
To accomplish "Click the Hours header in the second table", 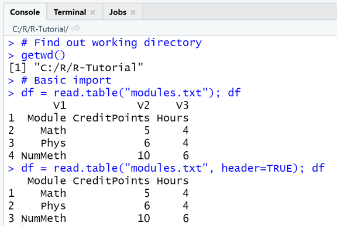I will pos(173,181).
